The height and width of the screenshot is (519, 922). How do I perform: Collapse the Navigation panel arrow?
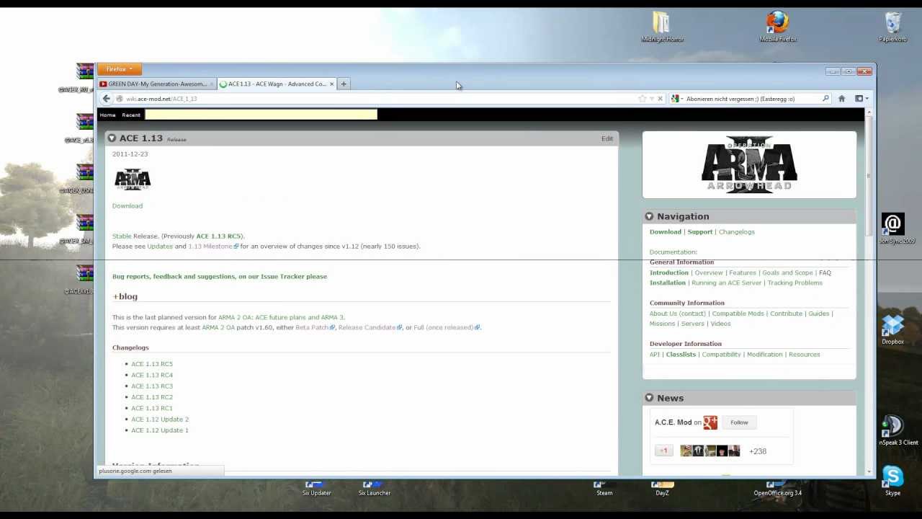[x=649, y=216]
